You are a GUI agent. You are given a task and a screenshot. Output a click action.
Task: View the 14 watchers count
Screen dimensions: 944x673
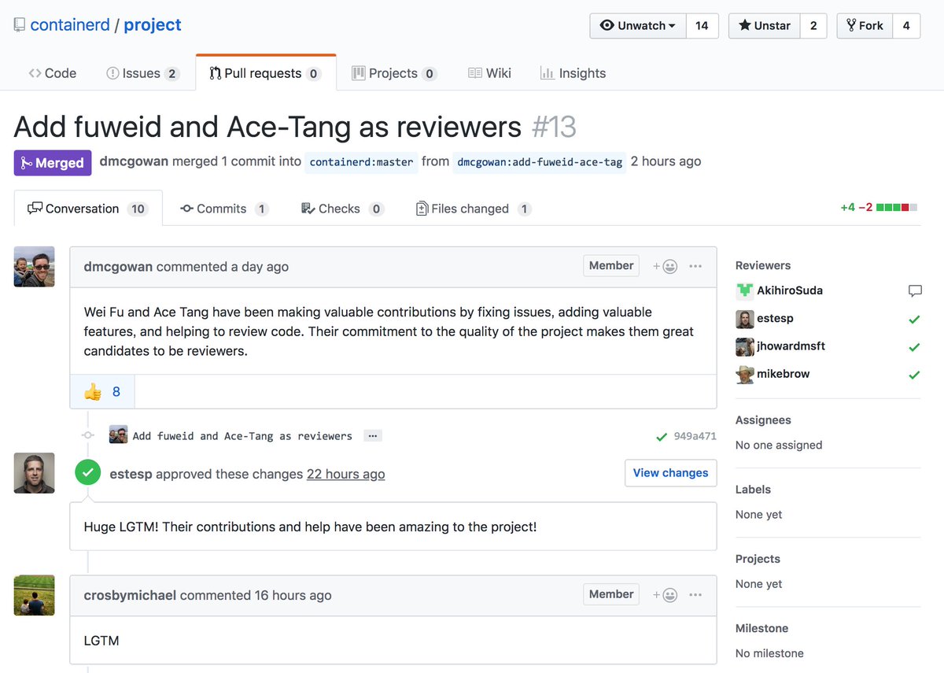702,25
